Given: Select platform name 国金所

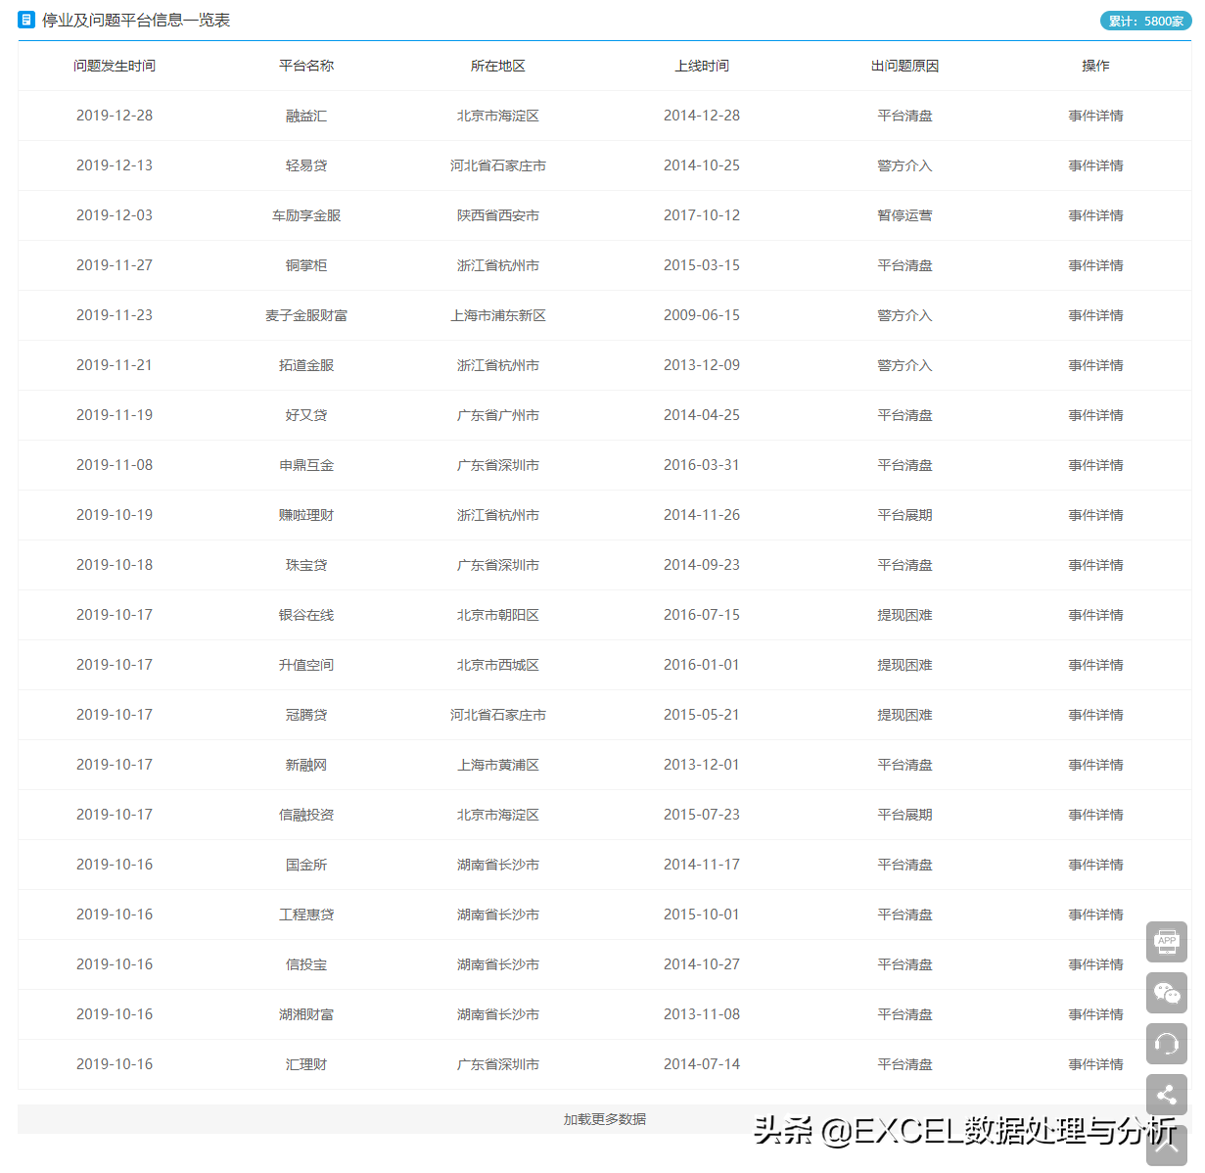Looking at the screenshot, I should 306,865.
